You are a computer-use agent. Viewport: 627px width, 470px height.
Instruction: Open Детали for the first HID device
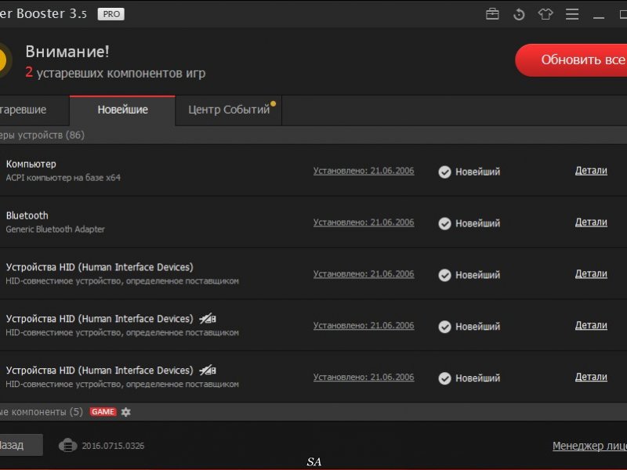pos(591,273)
